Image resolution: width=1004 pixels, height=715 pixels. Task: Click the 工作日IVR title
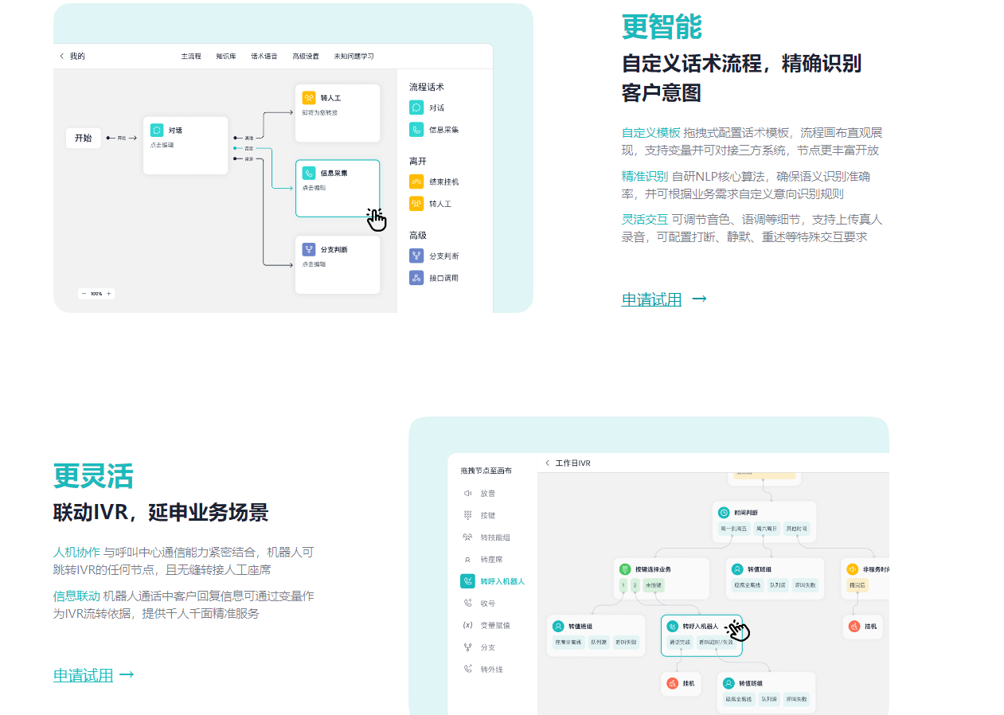572,463
